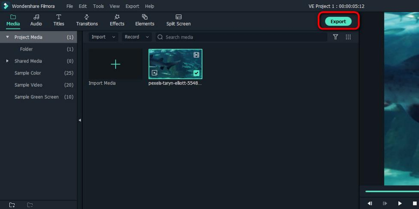Play the video preview
Viewport: 419px width, 209px height.
point(400,204)
